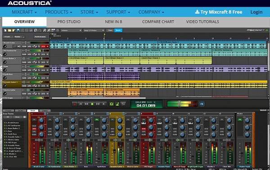Solo the Bass track
Viewport: 270px width, 170px height.
29,70
